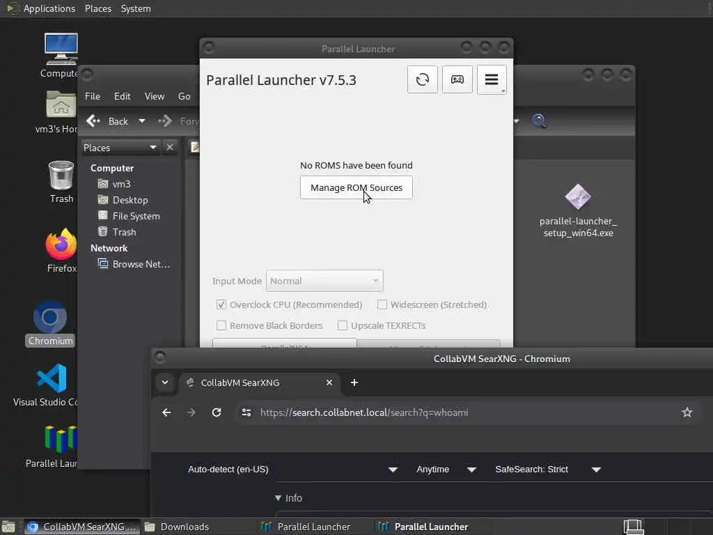Image resolution: width=713 pixels, height=535 pixels.
Task: Open the Places sidebar dropdown
Action: 120,148
